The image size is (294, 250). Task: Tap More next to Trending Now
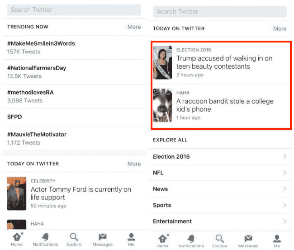134,27
